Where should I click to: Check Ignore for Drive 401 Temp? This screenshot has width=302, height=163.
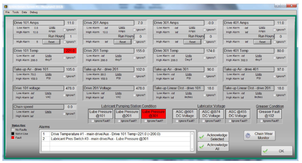click(x=275, y=58)
